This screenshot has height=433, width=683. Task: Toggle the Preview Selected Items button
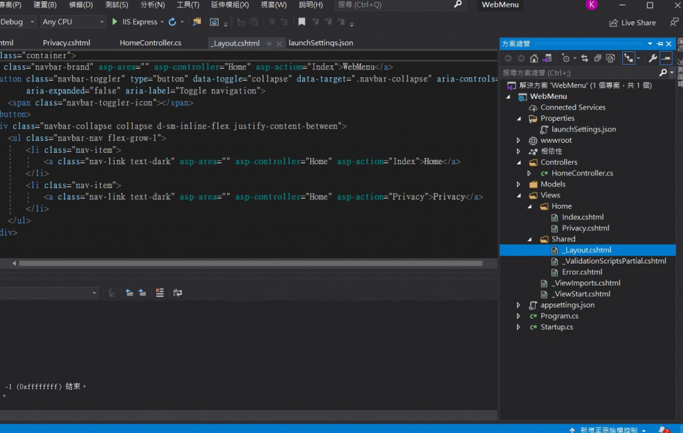click(x=666, y=59)
